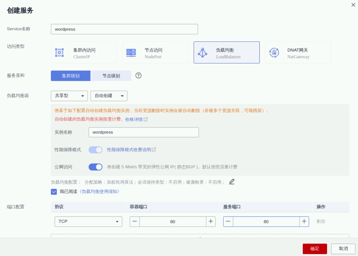Toggle the 公网访问 public access switch
The height and width of the screenshot is (256, 358).
pyautogui.click(x=96, y=167)
